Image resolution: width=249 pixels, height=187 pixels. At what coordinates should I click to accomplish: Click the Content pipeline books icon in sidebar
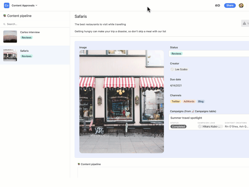click(5, 16)
